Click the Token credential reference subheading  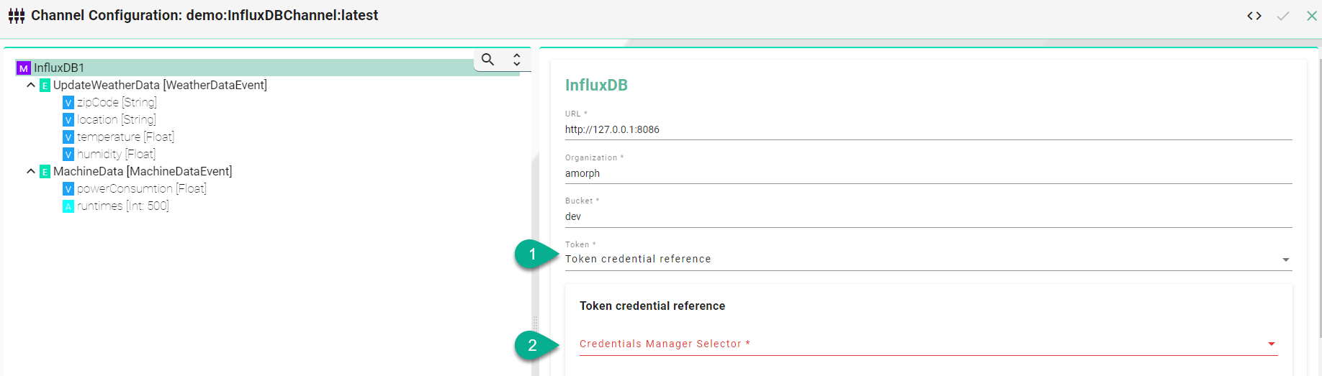[652, 306]
